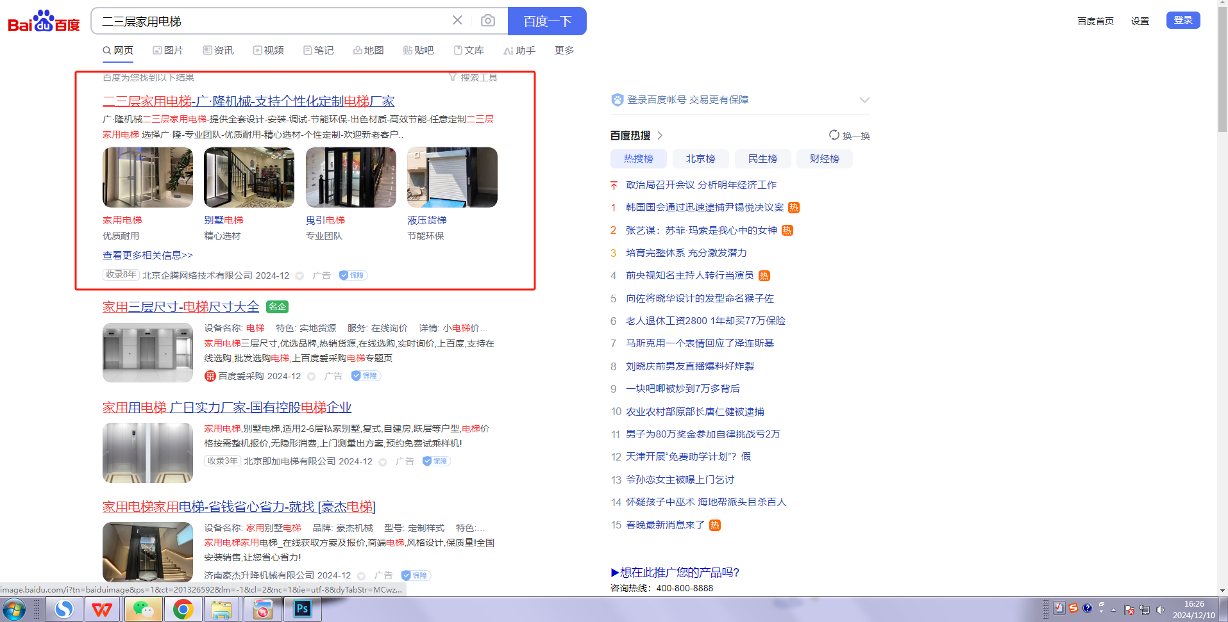Click the 登录 login button

click(1182, 20)
